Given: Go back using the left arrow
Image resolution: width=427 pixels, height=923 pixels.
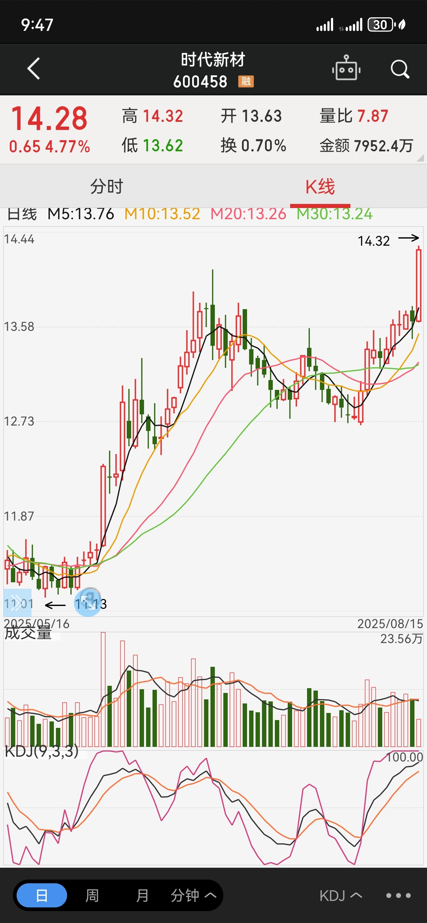Looking at the screenshot, I should tap(34, 68).
